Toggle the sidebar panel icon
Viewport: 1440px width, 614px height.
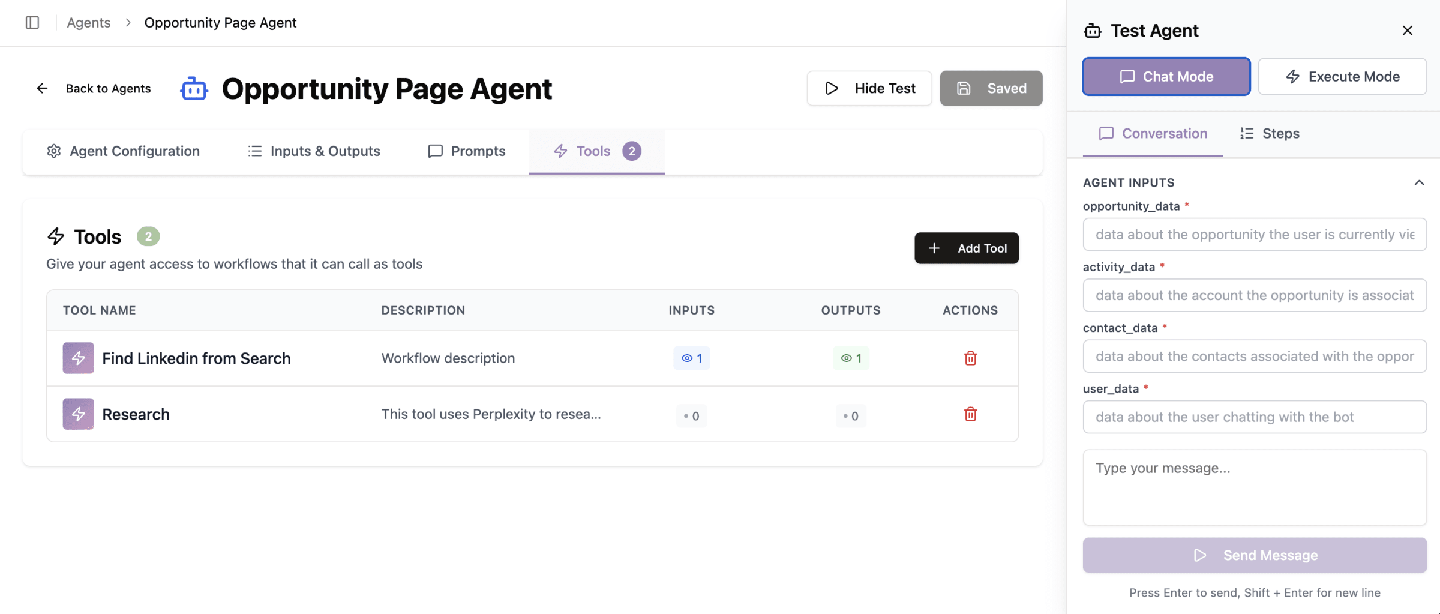click(x=32, y=23)
